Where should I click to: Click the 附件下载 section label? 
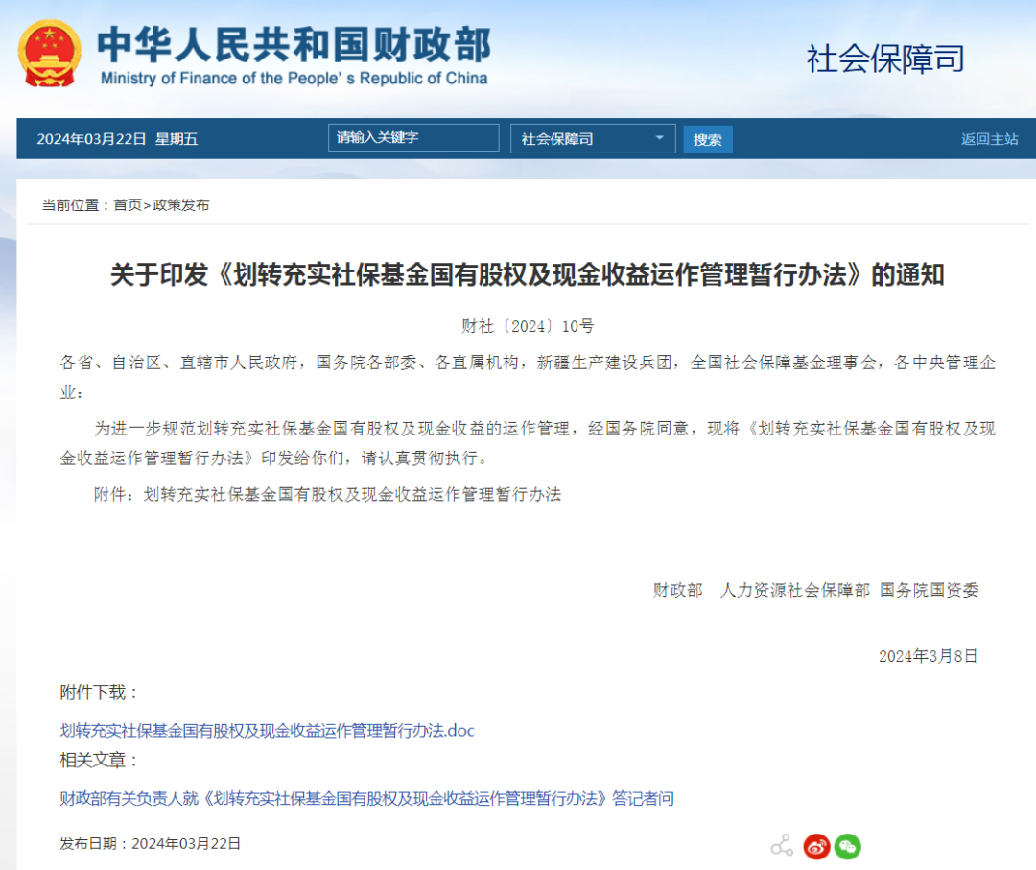tap(100, 693)
